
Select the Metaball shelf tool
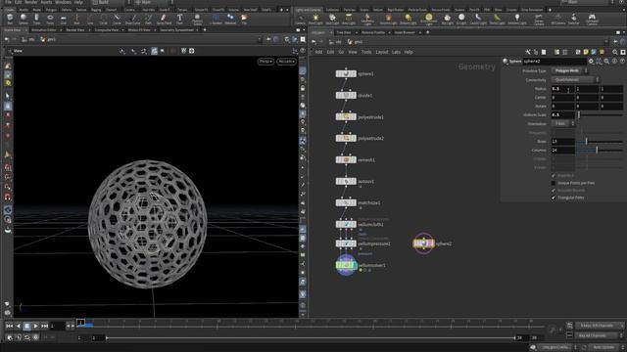click(x=230, y=19)
